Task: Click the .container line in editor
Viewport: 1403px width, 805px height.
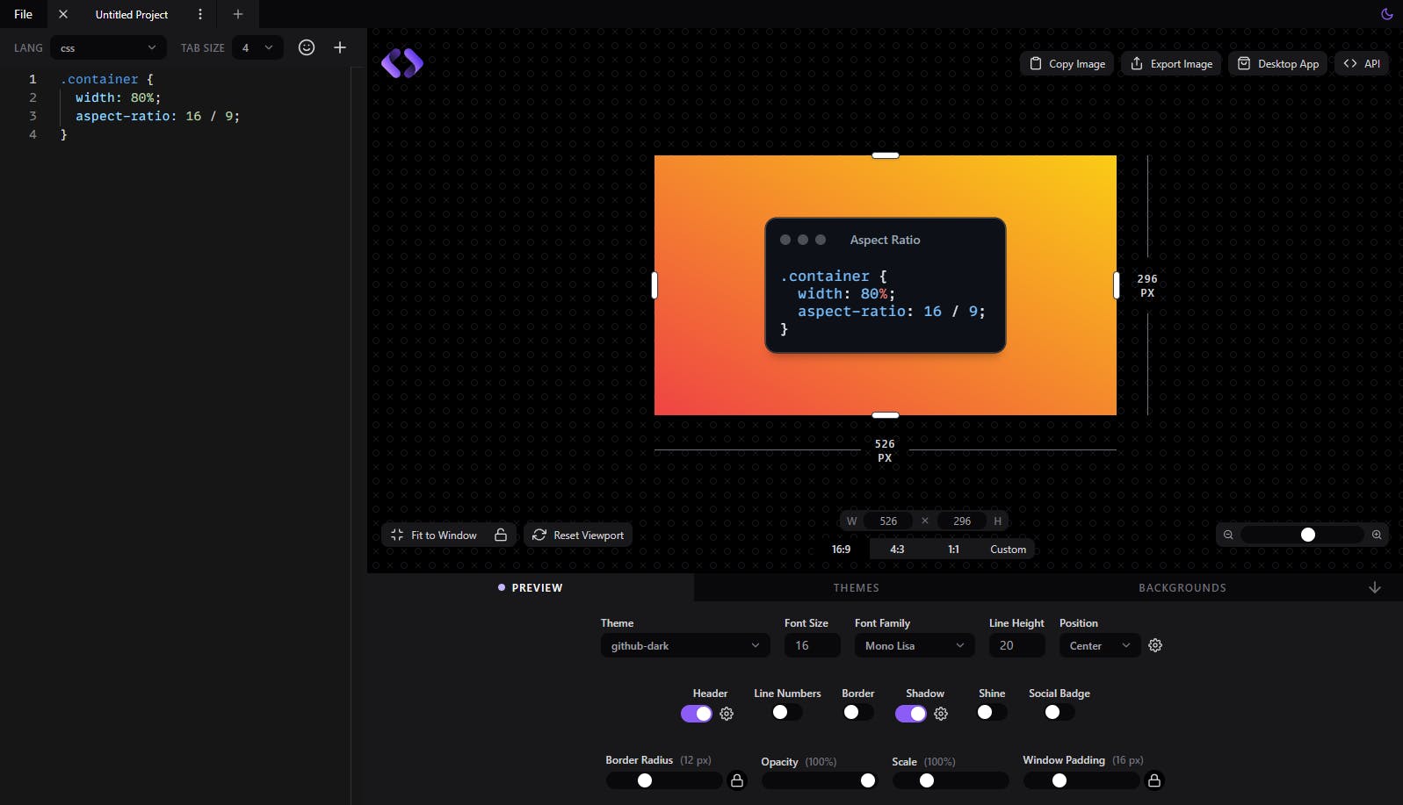Action: (106, 79)
